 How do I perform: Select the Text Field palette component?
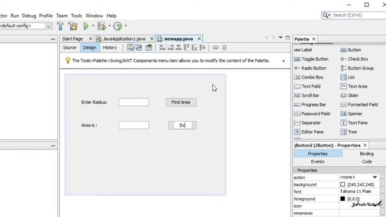pyautogui.click(x=307, y=86)
